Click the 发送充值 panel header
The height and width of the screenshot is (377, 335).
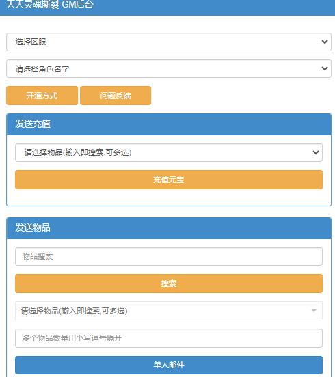pyautogui.click(x=169, y=124)
